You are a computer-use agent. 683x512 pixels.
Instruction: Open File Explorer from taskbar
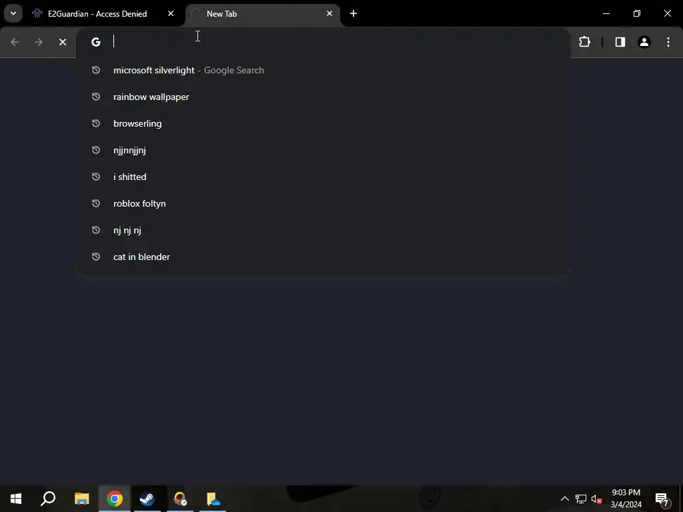(x=81, y=499)
